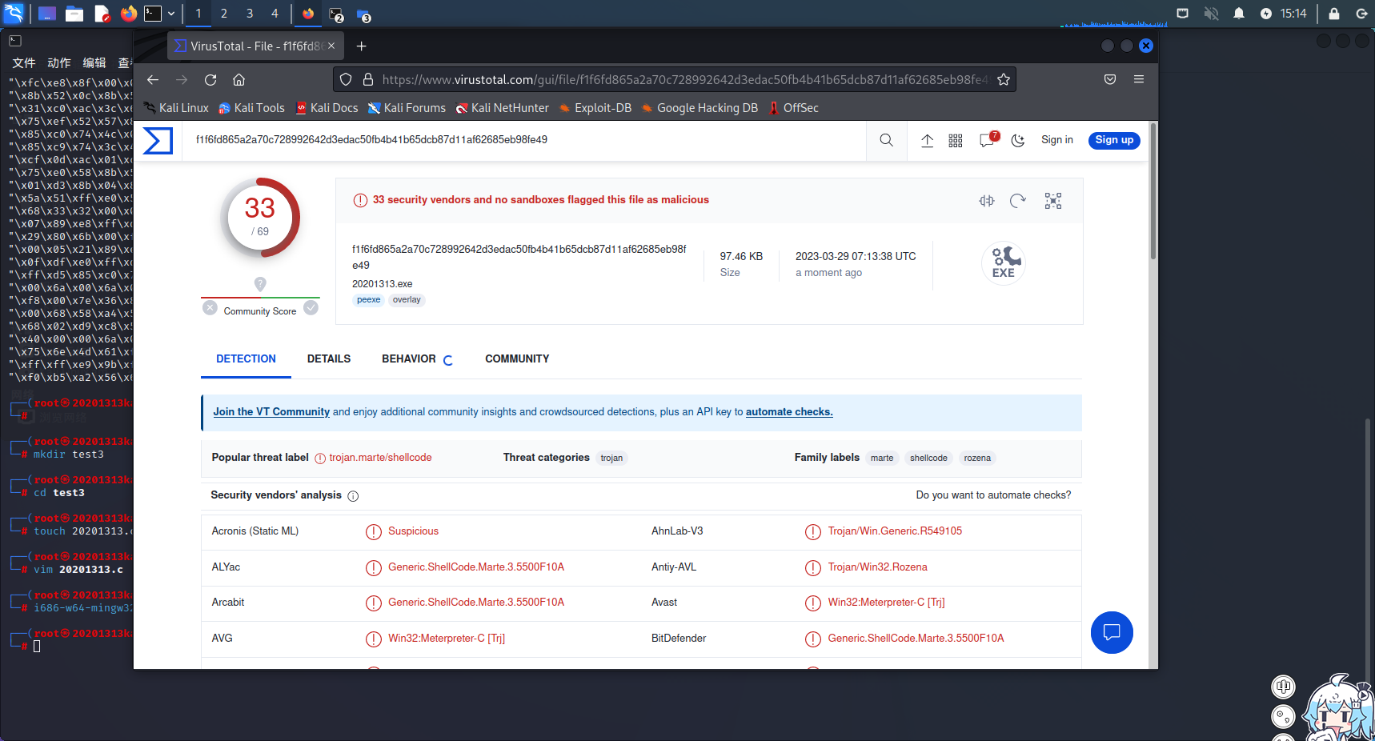Open the Kali Linux bookmark
The width and height of the screenshot is (1375, 741).
[x=176, y=108]
